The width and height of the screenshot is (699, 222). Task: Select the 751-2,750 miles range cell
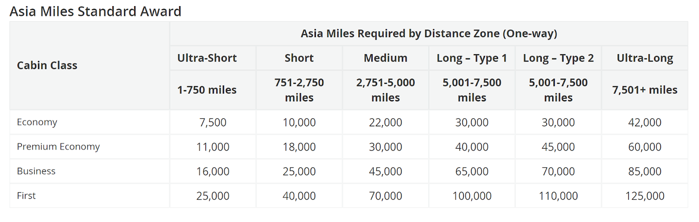click(x=299, y=90)
